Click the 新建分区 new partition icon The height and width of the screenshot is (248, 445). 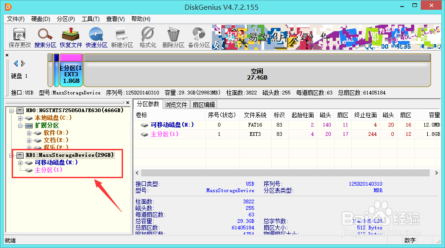pyautogui.click(x=122, y=37)
